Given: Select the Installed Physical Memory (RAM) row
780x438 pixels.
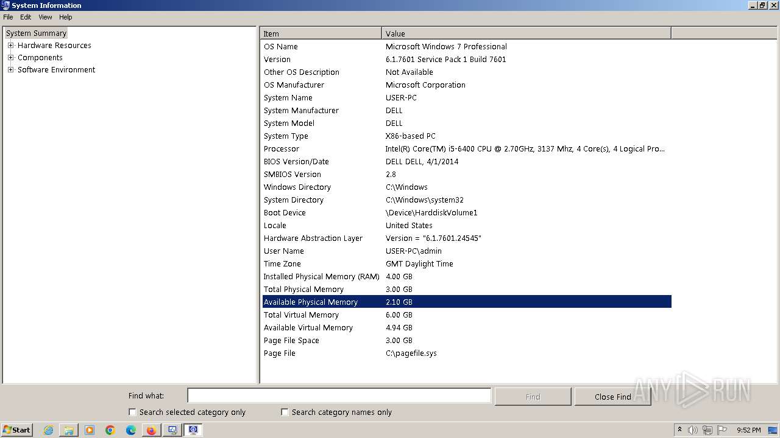Looking at the screenshot, I should 467,277.
